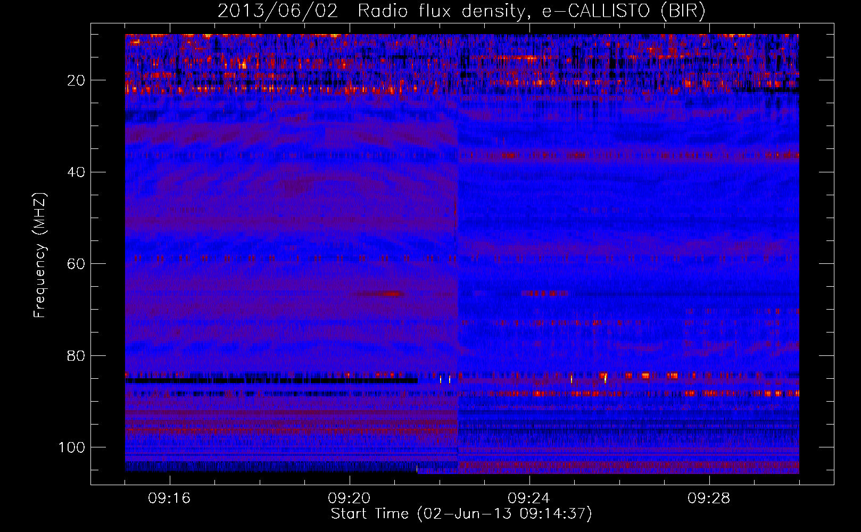Image resolution: width=861 pixels, height=532 pixels.
Task: Click the 'Frequency (MHZ)' y-axis label
Action: (40, 255)
